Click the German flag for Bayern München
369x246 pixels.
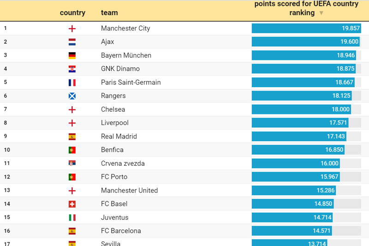tap(72, 55)
